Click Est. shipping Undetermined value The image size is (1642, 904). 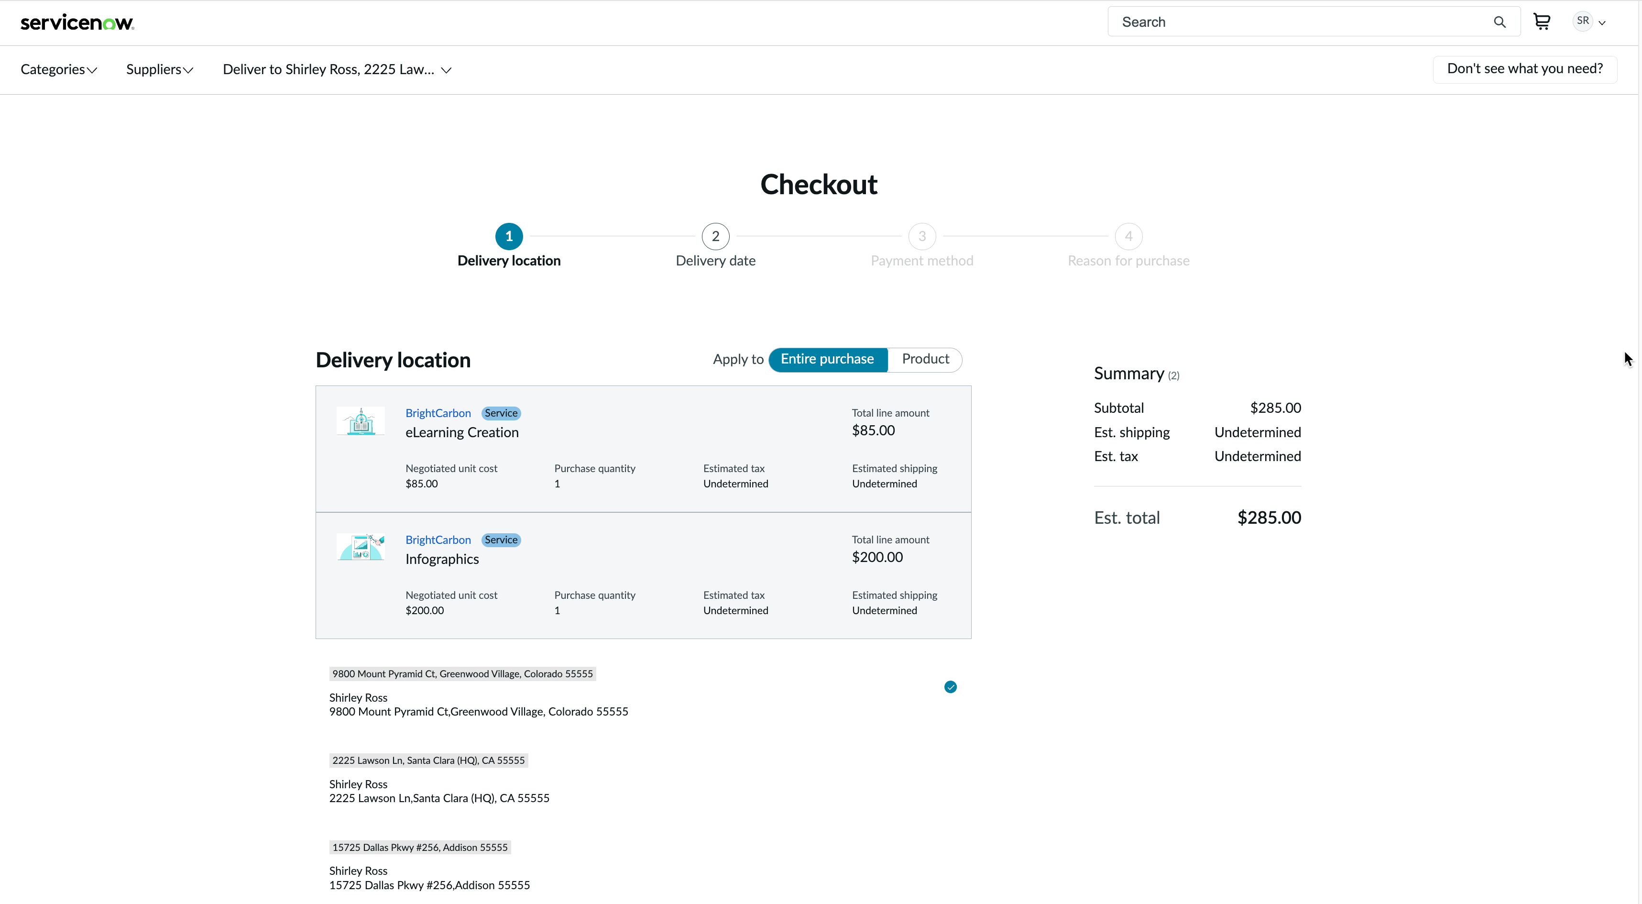(x=1257, y=432)
